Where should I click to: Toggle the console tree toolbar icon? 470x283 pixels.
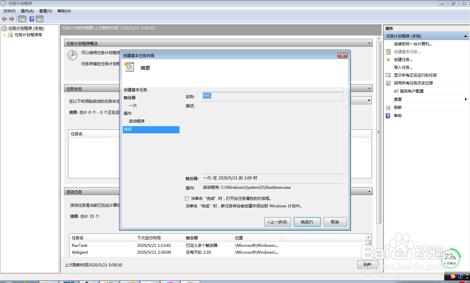click(x=22, y=19)
